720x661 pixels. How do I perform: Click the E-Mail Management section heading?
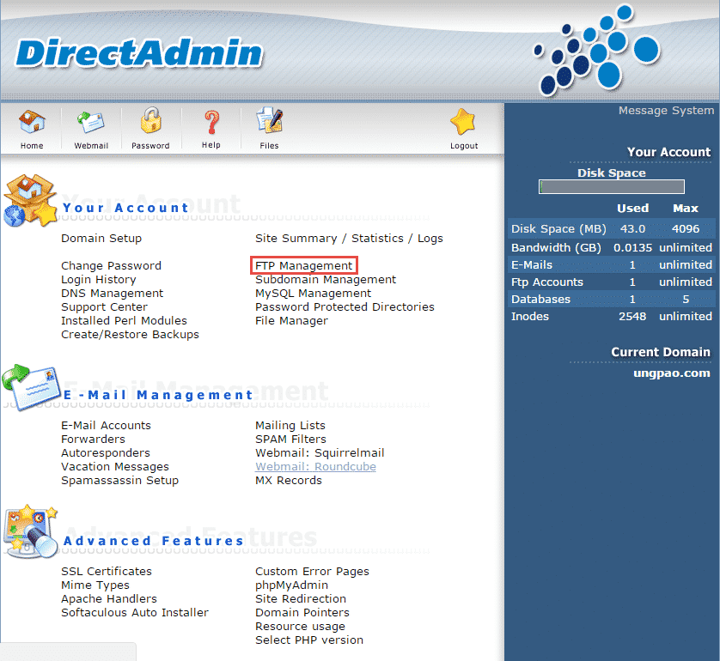point(158,395)
